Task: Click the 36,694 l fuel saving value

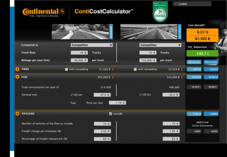Action: tap(211, 87)
